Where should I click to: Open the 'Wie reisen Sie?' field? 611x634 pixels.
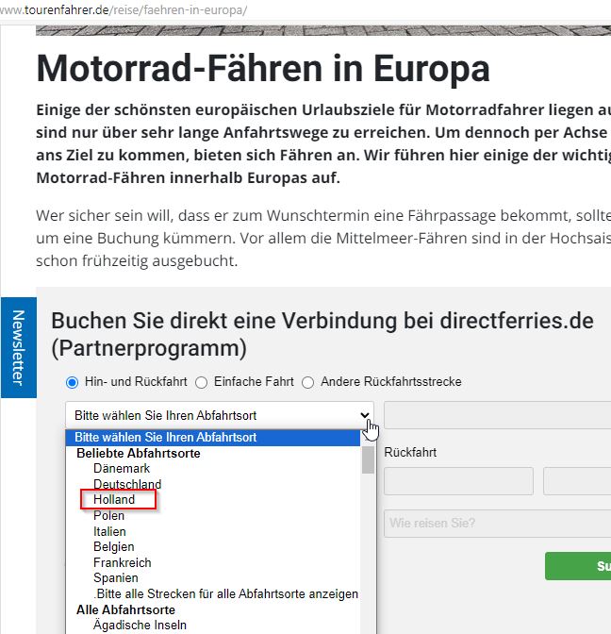click(x=498, y=524)
